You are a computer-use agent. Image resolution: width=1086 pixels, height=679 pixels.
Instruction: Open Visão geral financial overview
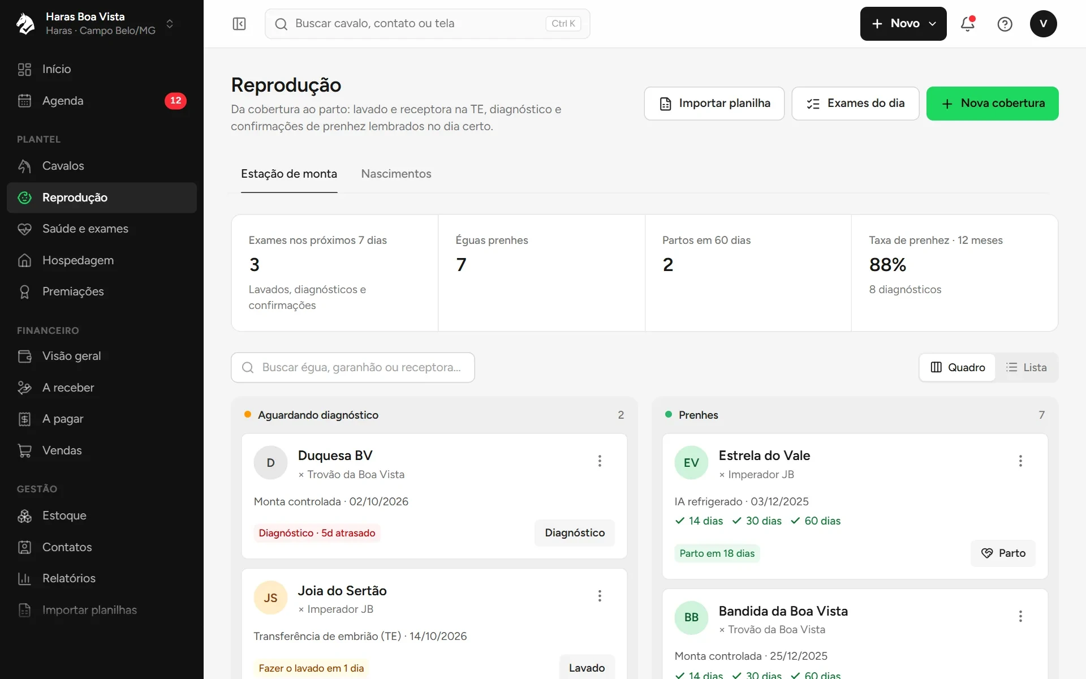click(102, 356)
